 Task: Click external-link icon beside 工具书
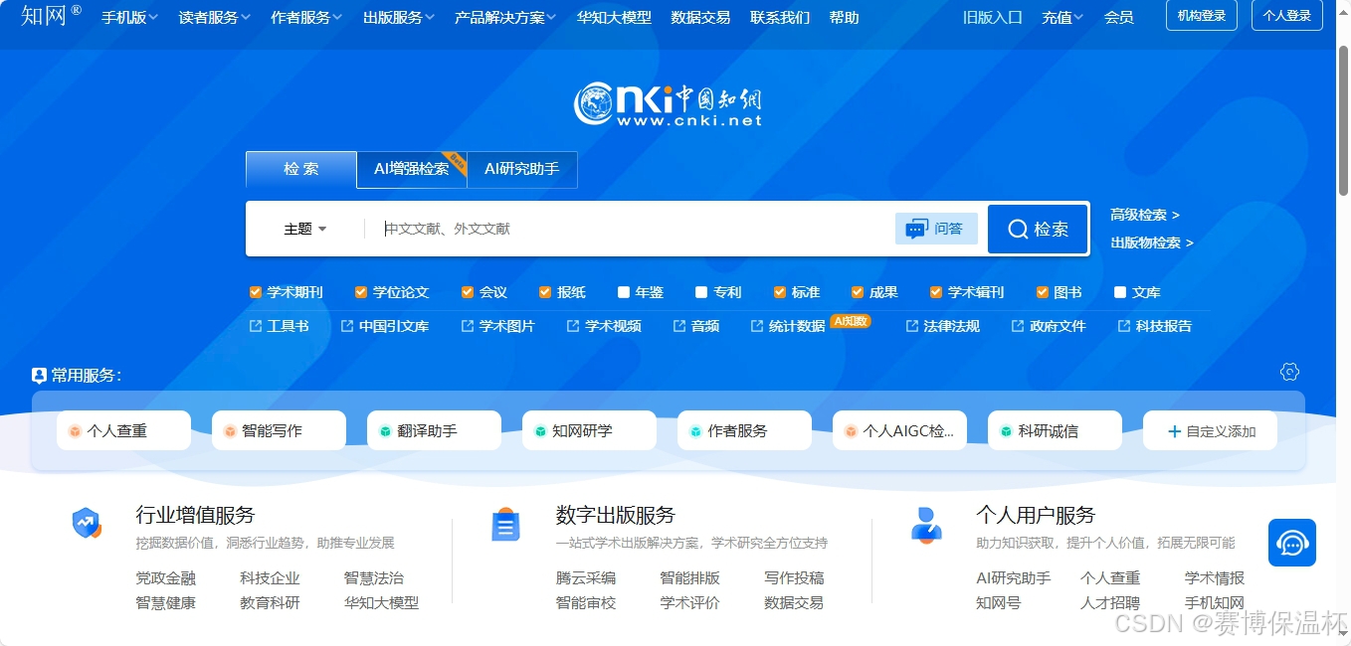tap(256, 326)
